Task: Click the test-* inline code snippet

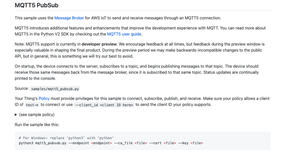Action: click(x=32, y=105)
